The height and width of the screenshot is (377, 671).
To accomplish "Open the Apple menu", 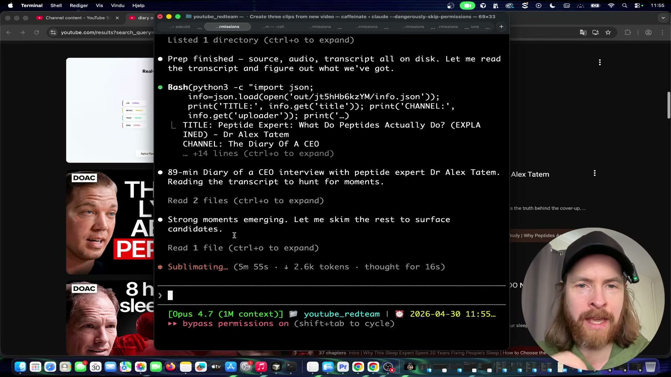I will tap(10, 6).
